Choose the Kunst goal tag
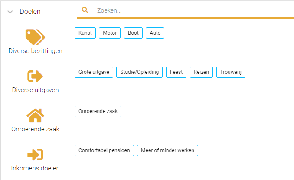The height and width of the screenshot is (180, 294). [x=85, y=33]
